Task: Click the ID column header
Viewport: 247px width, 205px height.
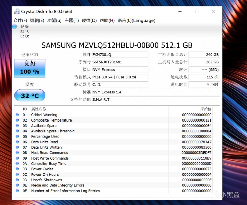Action: (25, 109)
